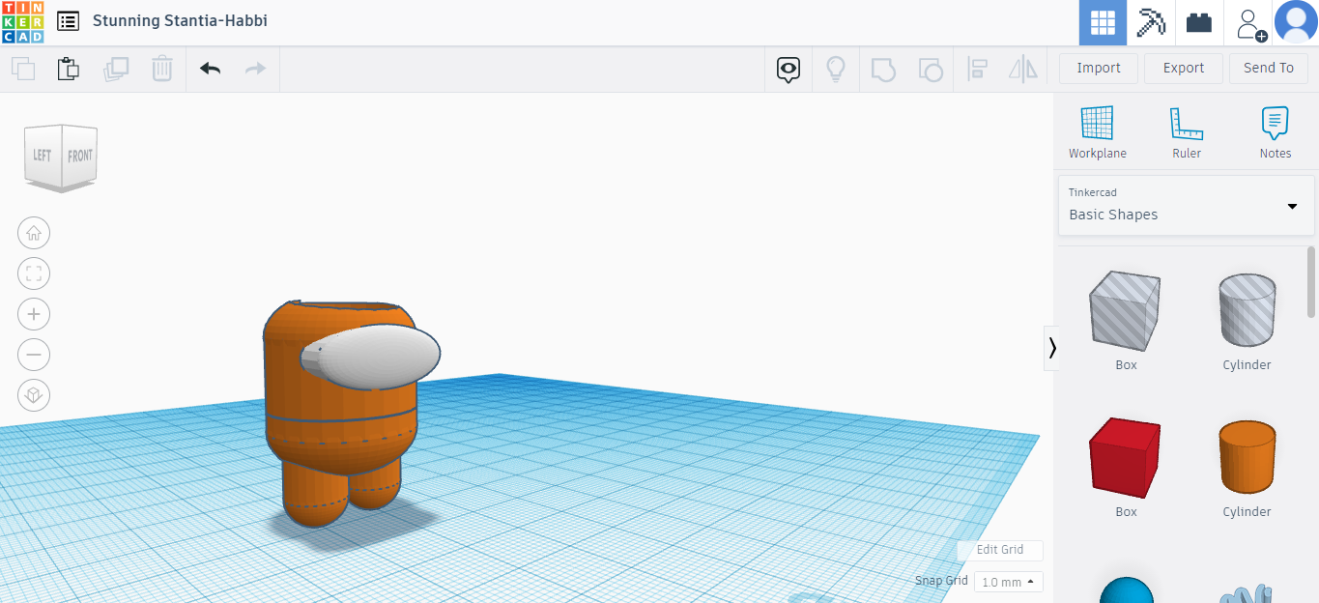The image size is (1319, 603).
Task: Open the user profile avatar
Action: pyautogui.click(x=1296, y=22)
